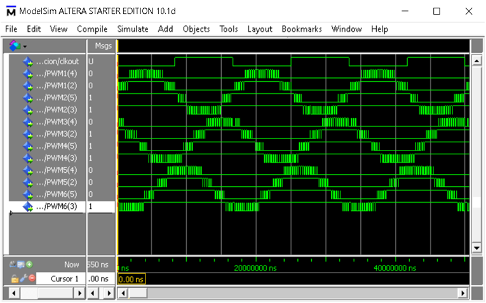Image resolution: width=486 pixels, height=303 pixels.
Task: Select the PWM4(5) signal name
Action: (61, 146)
